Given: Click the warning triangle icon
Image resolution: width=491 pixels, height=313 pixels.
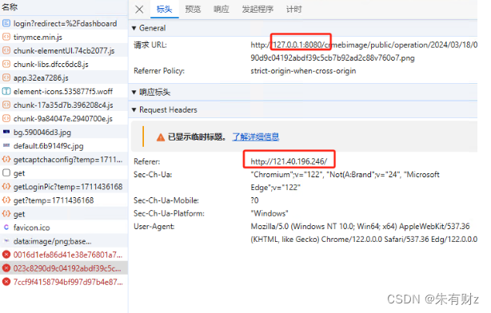Looking at the screenshot, I should tap(161, 137).
